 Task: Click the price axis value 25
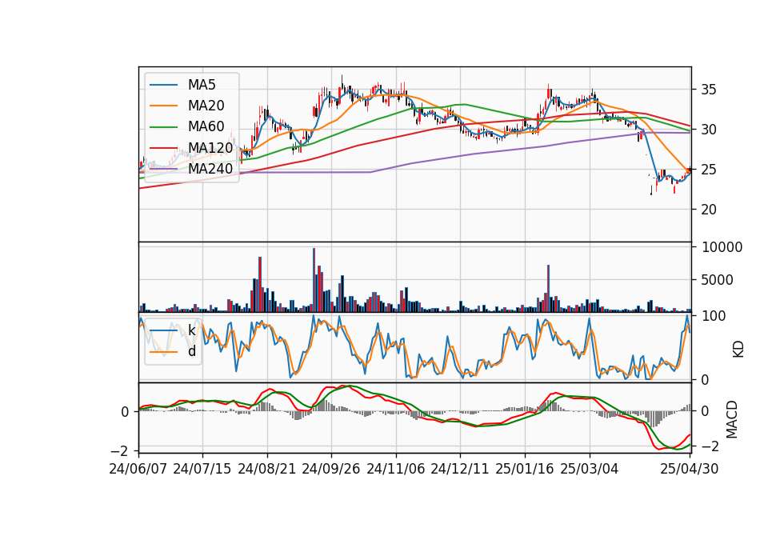[709, 170]
